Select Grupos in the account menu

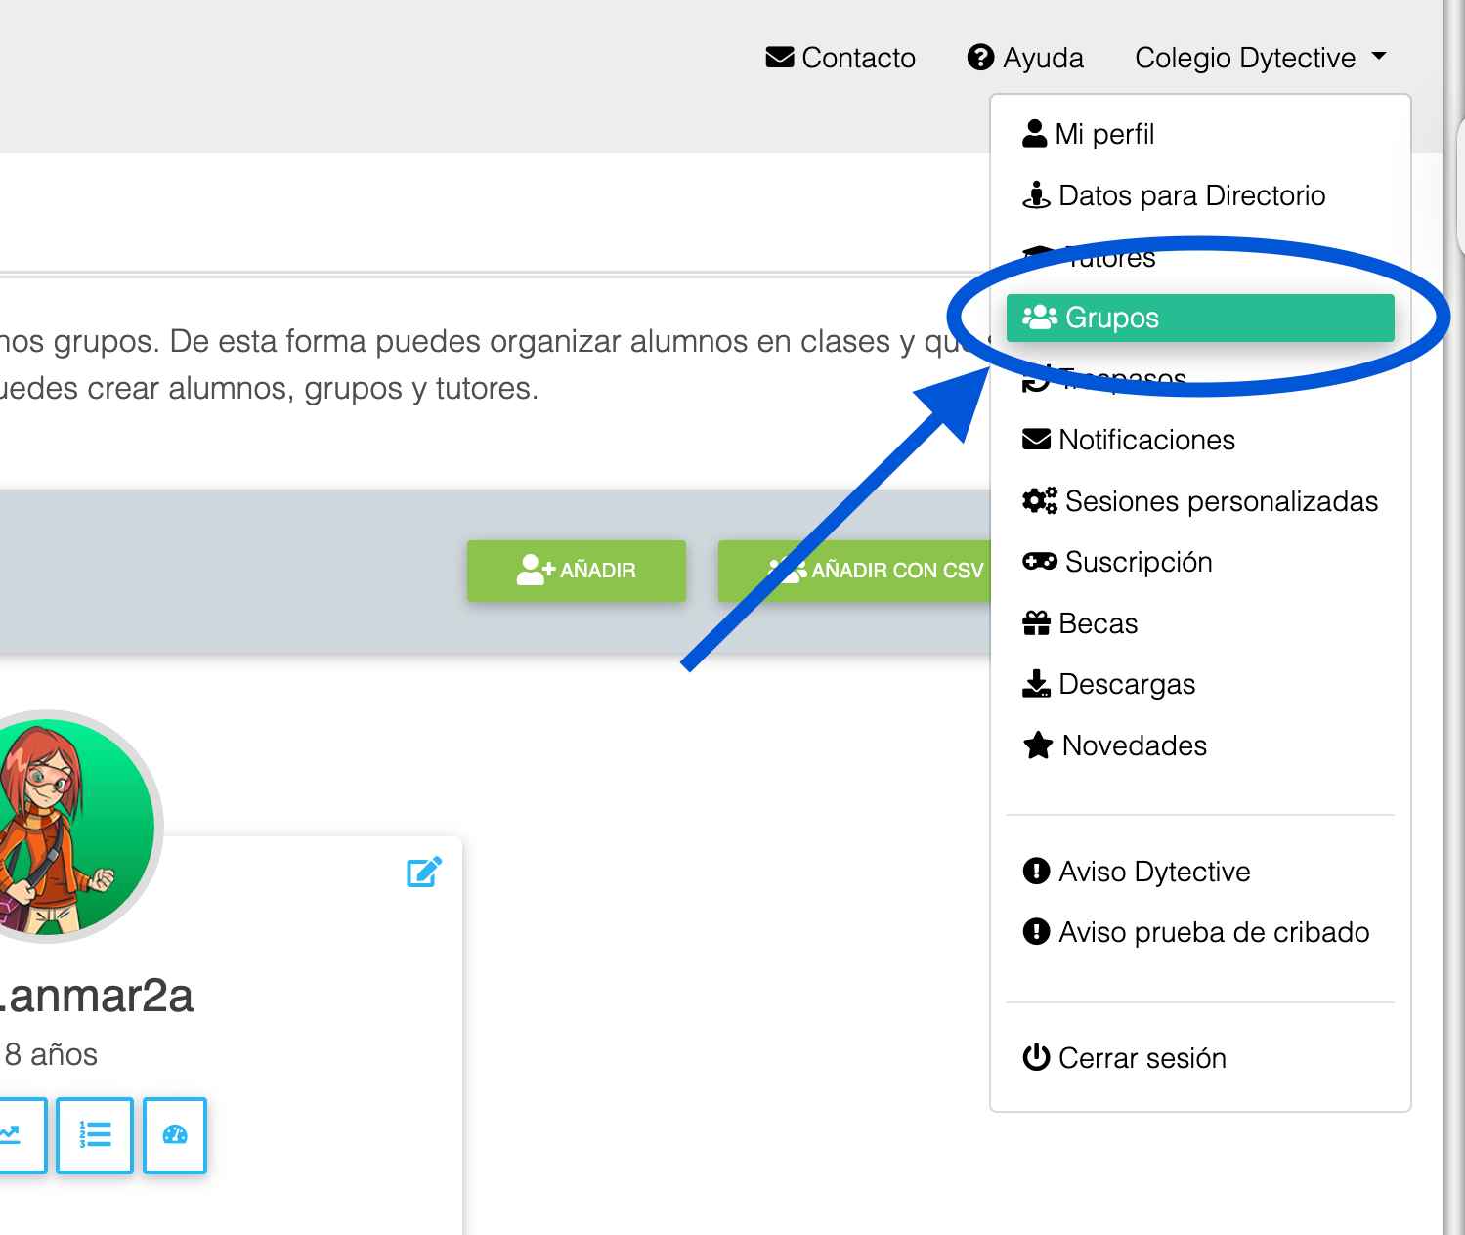click(x=1200, y=318)
